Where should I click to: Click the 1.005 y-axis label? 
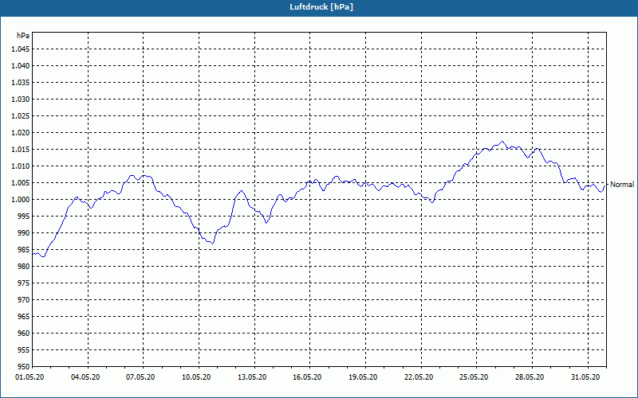(x=21, y=183)
